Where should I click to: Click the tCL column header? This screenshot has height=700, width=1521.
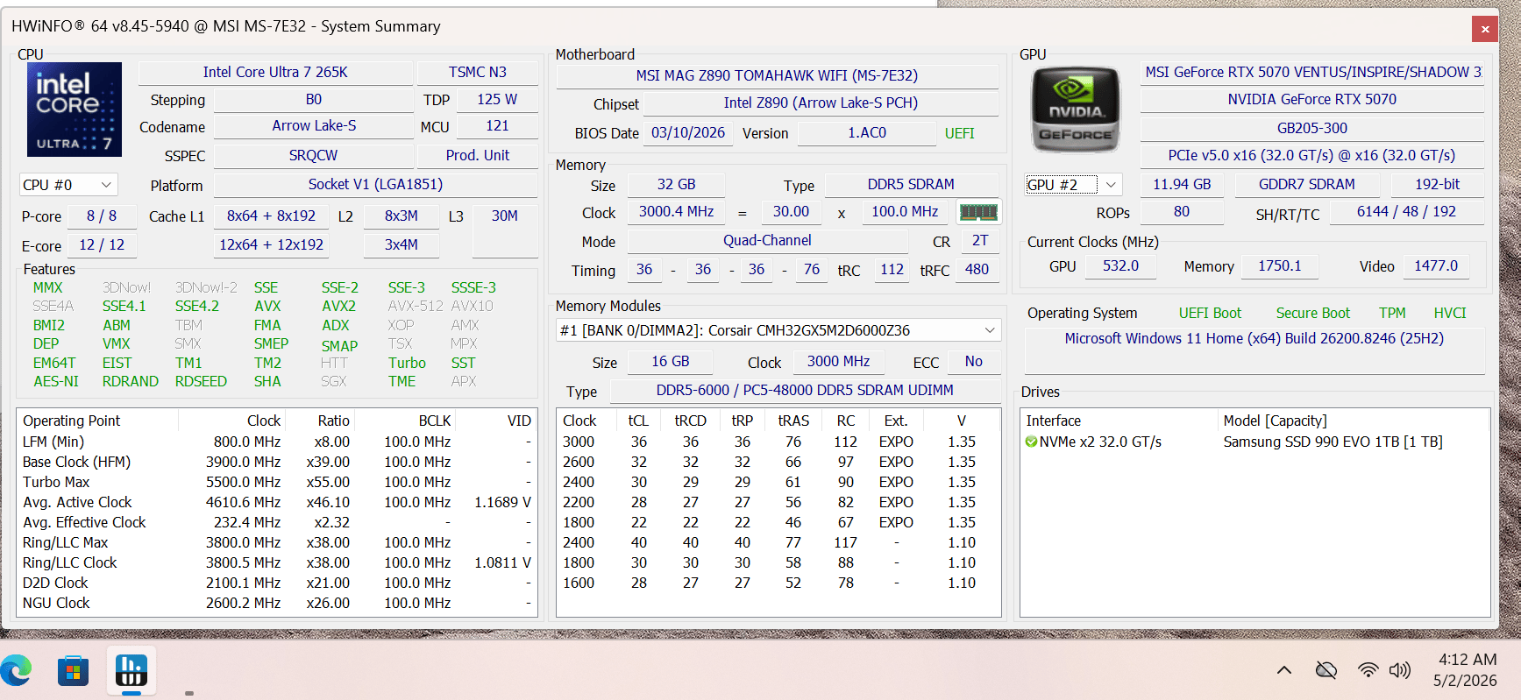(x=639, y=421)
